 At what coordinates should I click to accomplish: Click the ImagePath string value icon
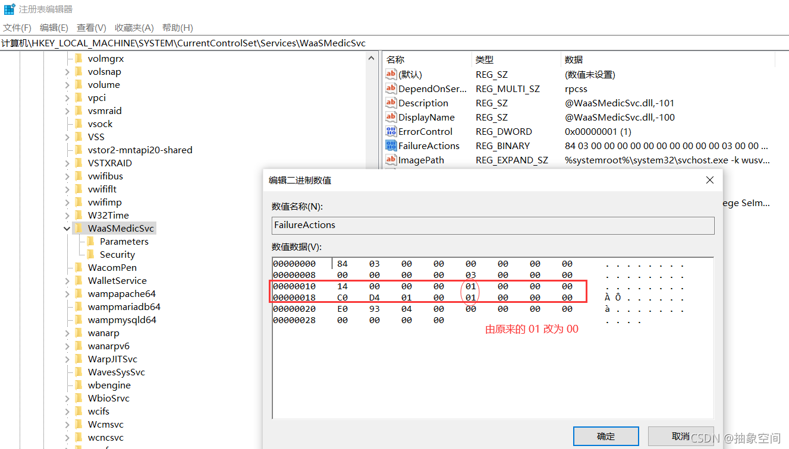click(x=391, y=160)
